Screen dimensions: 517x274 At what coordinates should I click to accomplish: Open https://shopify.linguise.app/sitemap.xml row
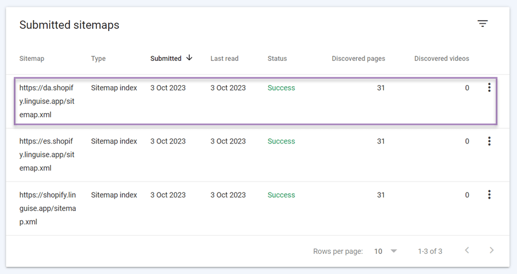click(257, 209)
